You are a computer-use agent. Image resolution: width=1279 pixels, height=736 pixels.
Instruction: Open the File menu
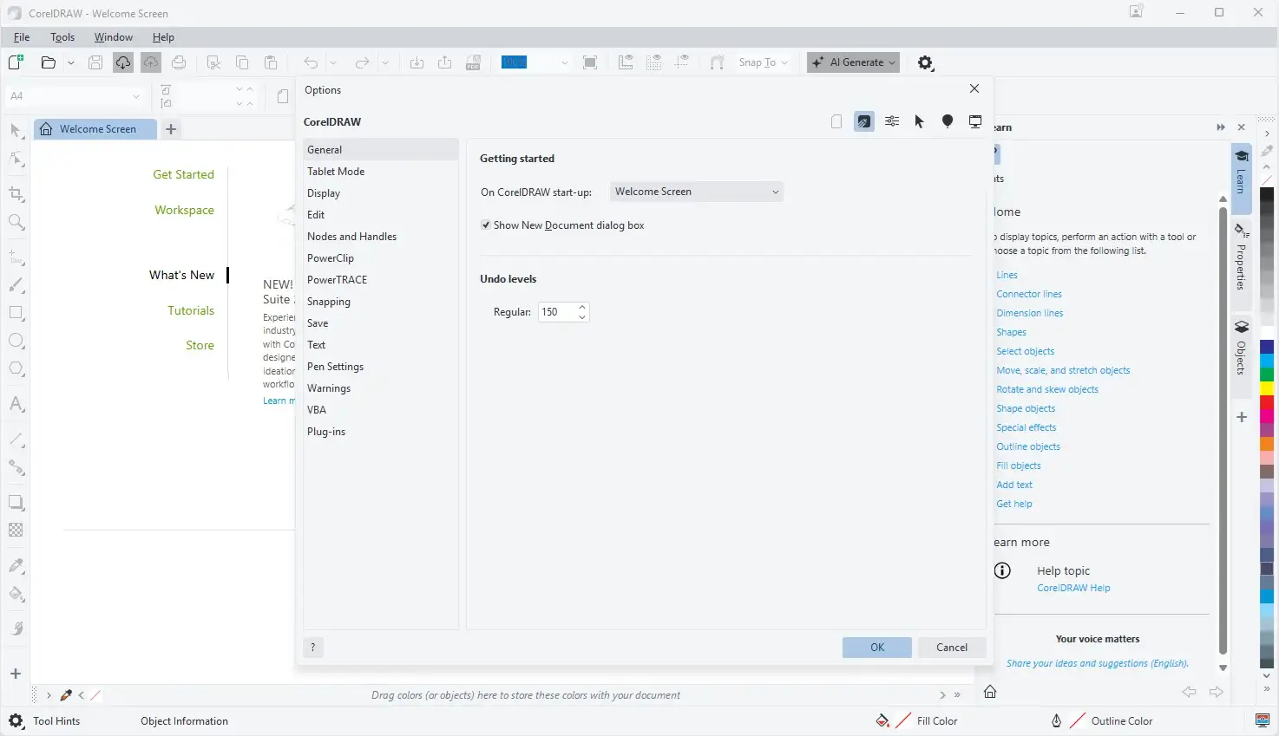click(x=22, y=37)
